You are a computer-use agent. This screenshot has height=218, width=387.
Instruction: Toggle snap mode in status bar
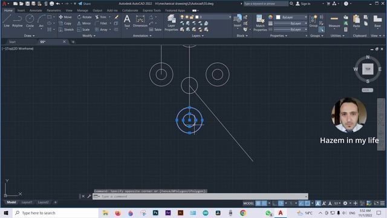pyautogui.click(x=264, y=203)
